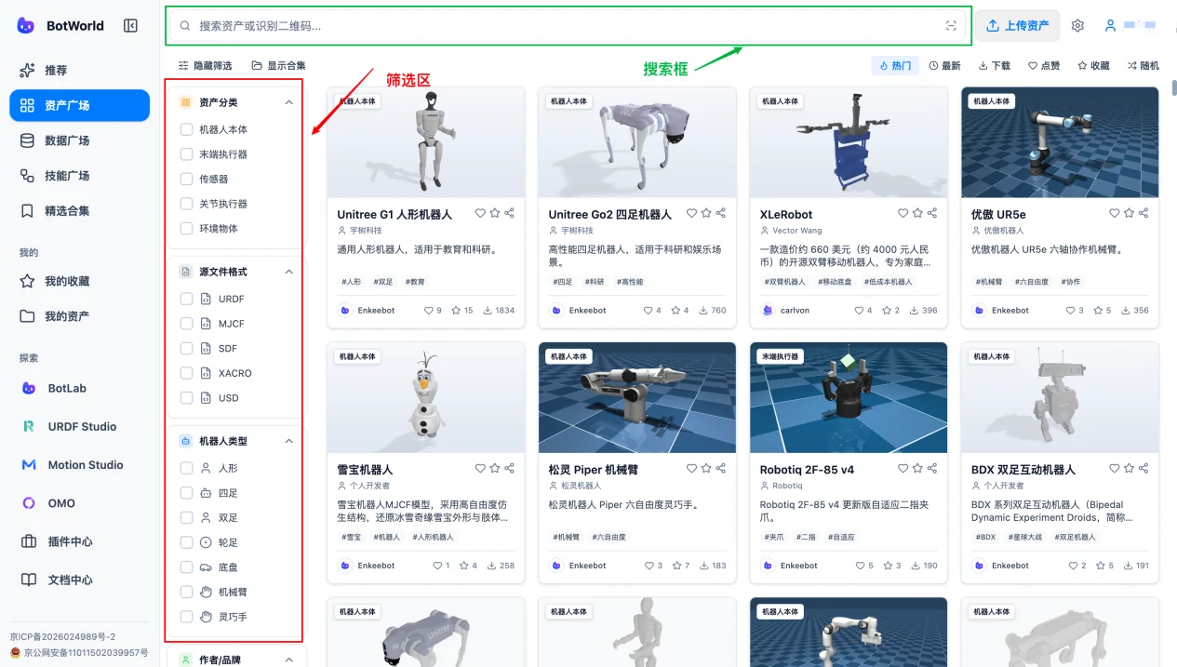Open the 雪宝机器人 thumbnail
Image resolution: width=1177 pixels, height=667 pixels.
tap(425, 397)
